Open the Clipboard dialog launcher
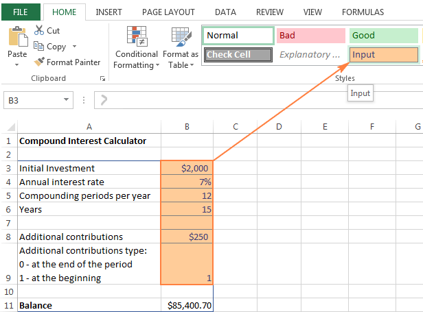423x312 pixels. [102, 79]
